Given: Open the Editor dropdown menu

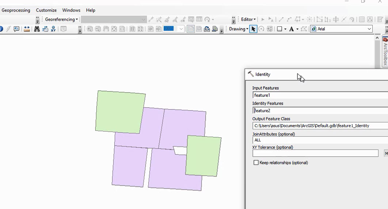Looking at the screenshot, I should point(248,19).
